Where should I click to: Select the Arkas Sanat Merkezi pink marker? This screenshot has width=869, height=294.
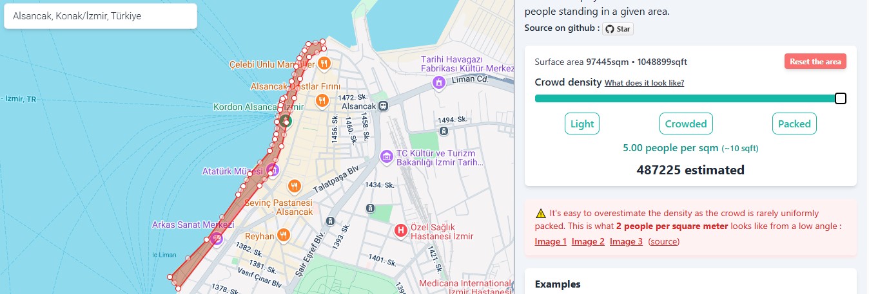tap(217, 238)
